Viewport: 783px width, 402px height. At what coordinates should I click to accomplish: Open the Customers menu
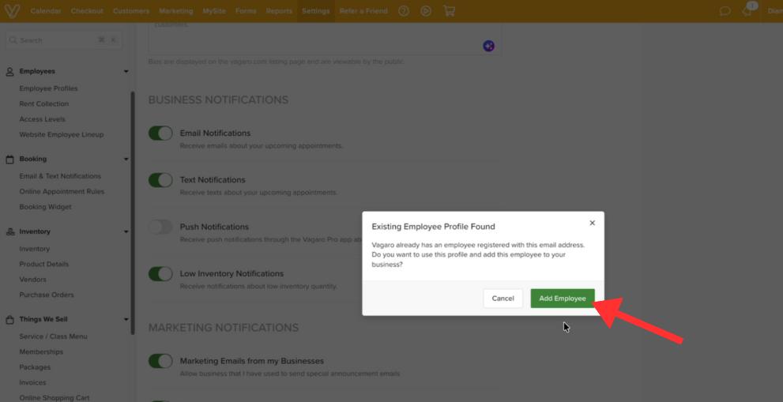pyautogui.click(x=131, y=11)
